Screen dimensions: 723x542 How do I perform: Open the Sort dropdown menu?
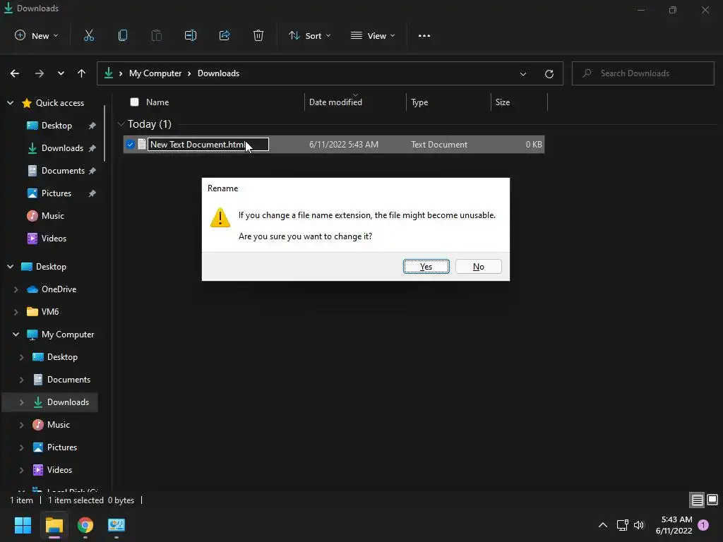pos(309,35)
